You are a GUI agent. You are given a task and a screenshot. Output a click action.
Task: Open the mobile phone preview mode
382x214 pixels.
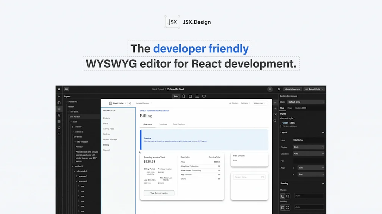(183, 96)
